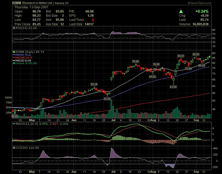The image size is (222, 174).
Task: Click the RSI(14) indicator icon
Action: (14, 28)
